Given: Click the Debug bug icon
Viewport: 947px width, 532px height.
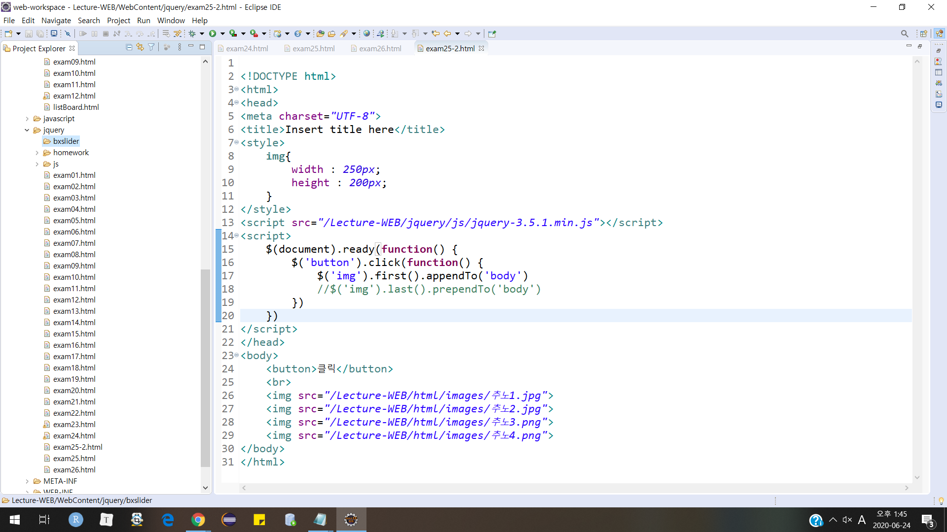Looking at the screenshot, I should (x=192, y=33).
